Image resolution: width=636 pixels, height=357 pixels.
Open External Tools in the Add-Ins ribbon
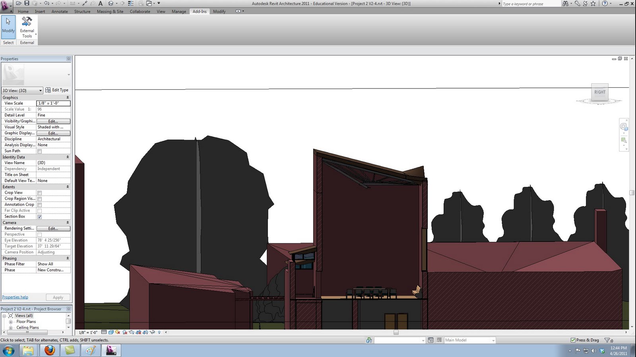coord(27,27)
